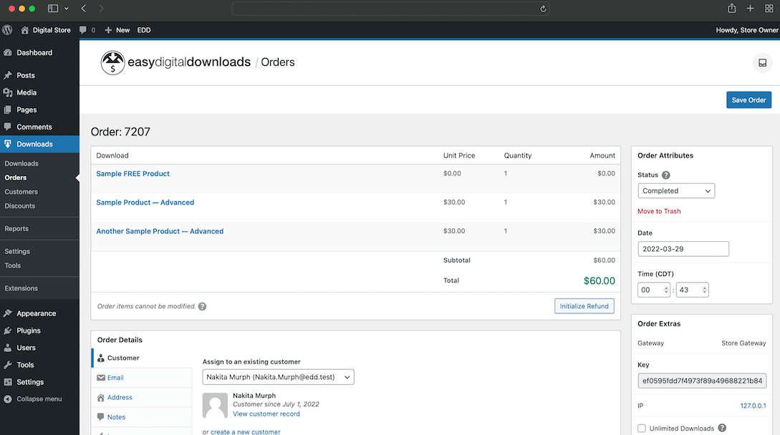Open the New menu in the admin bar
Viewport: 780px width, 435px height.
click(x=117, y=30)
